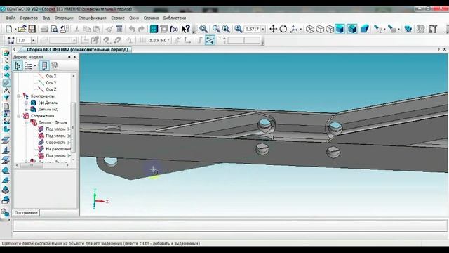Toggle shaded display mode cube
The width and height of the screenshot is (449, 253).
pos(340,29)
